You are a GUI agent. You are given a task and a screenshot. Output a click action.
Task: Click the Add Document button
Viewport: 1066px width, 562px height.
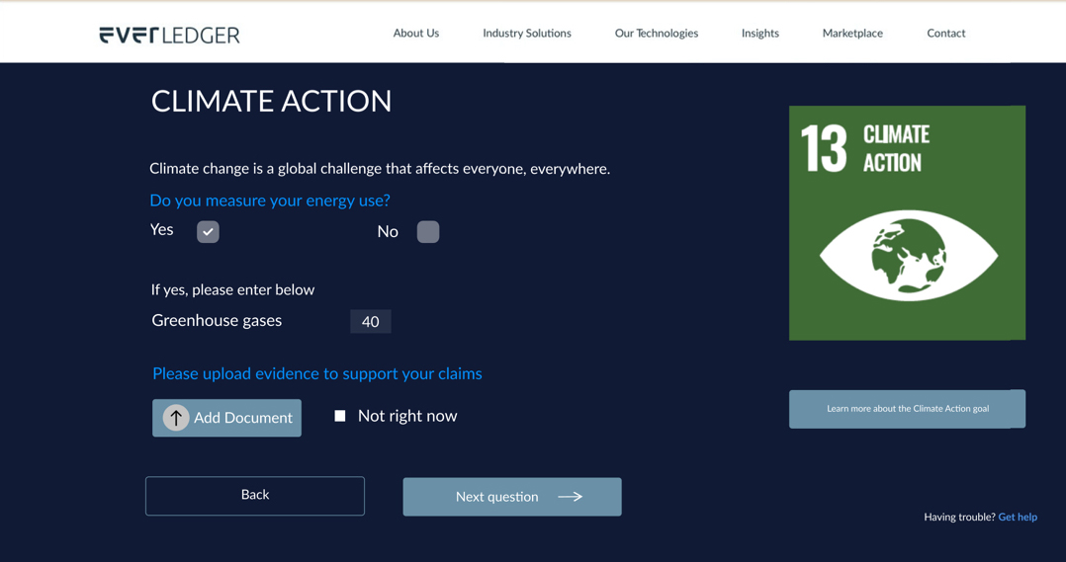[226, 418]
